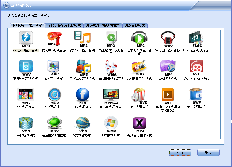Screen dimensions: 232x167
Task: Pick the AAC audio format icon
Action: (54, 67)
